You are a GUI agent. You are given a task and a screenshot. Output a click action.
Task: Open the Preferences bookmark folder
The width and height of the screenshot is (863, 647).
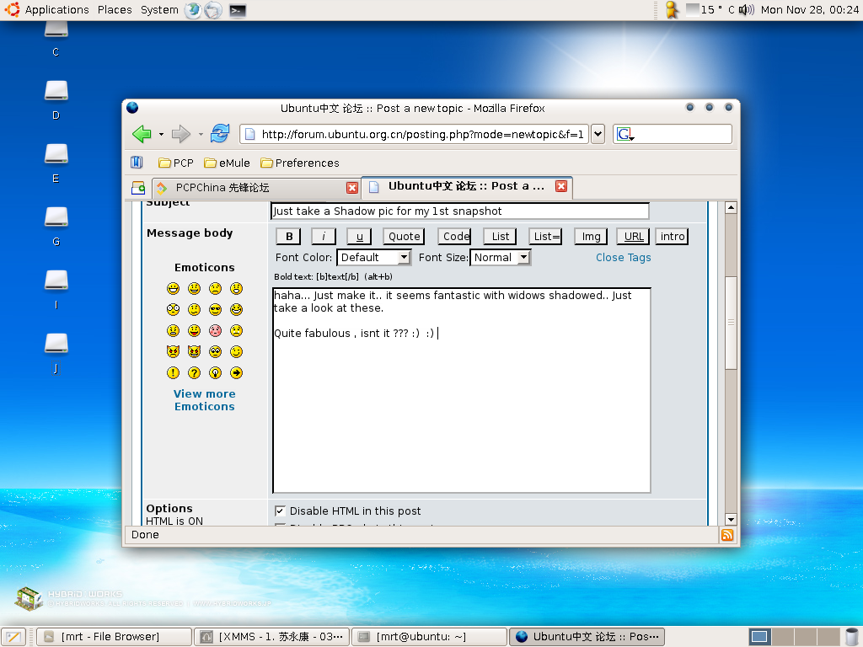(x=300, y=163)
